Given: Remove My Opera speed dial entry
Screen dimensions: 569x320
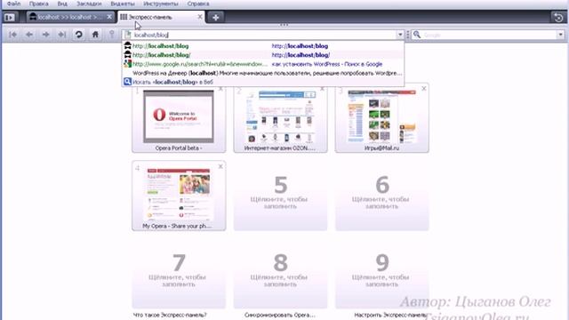Looking at the screenshot, I should 220,166.
